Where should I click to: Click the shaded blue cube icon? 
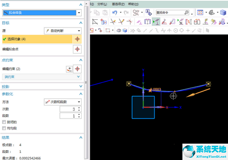click(223, 13)
